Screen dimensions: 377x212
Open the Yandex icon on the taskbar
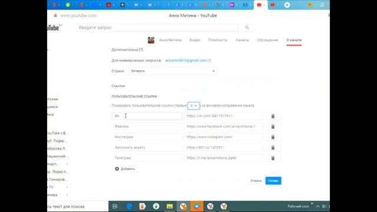click(143, 206)
